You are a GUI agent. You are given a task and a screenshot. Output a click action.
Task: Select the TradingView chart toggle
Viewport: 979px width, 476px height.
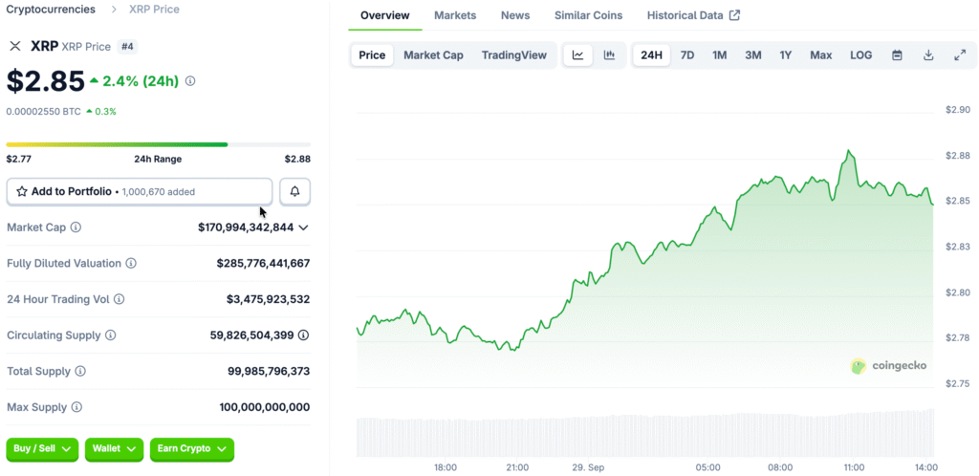point(513,54)
